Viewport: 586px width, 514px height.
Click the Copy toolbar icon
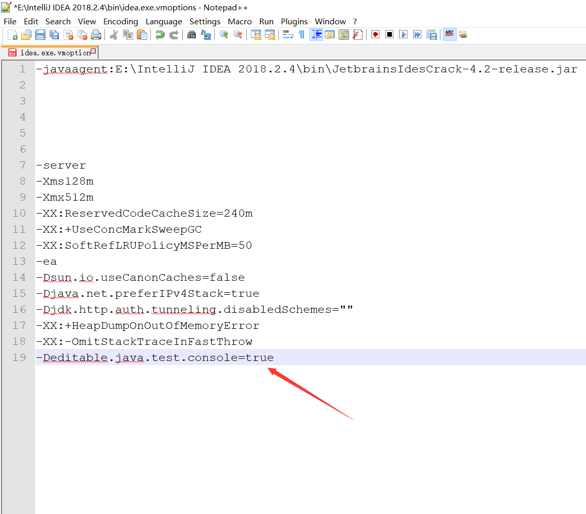(128, 35)
